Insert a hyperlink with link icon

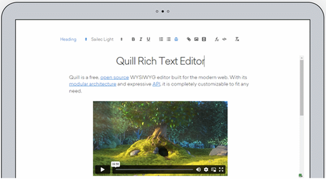(x=188, y=39)
